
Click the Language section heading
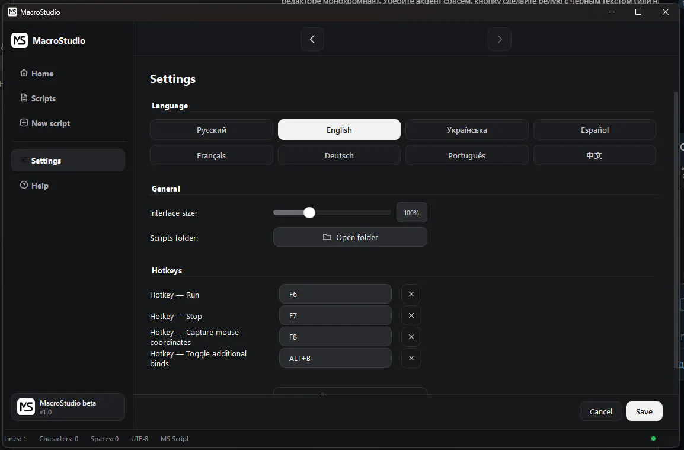170,106
